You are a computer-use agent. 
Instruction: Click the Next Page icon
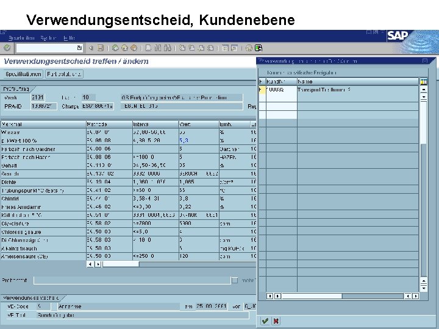(x=201, y=48)
